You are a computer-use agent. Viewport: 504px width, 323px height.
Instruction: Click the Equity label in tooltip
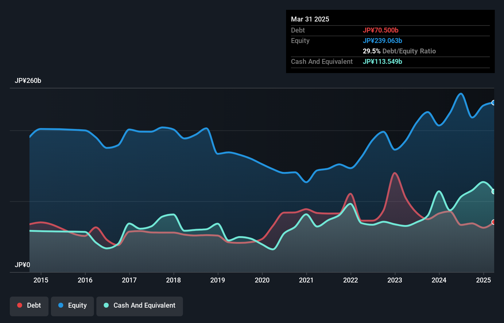tap(300, 41)
